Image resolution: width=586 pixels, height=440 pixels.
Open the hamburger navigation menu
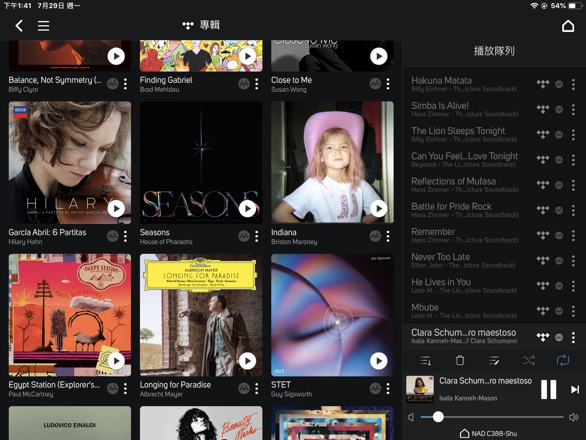pos(44,26)
